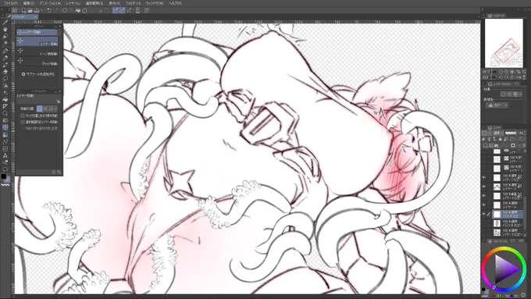This screenshot has height=299, width=531.
Task: Click the Undo arrow in command bar
Action: (49, 10)
